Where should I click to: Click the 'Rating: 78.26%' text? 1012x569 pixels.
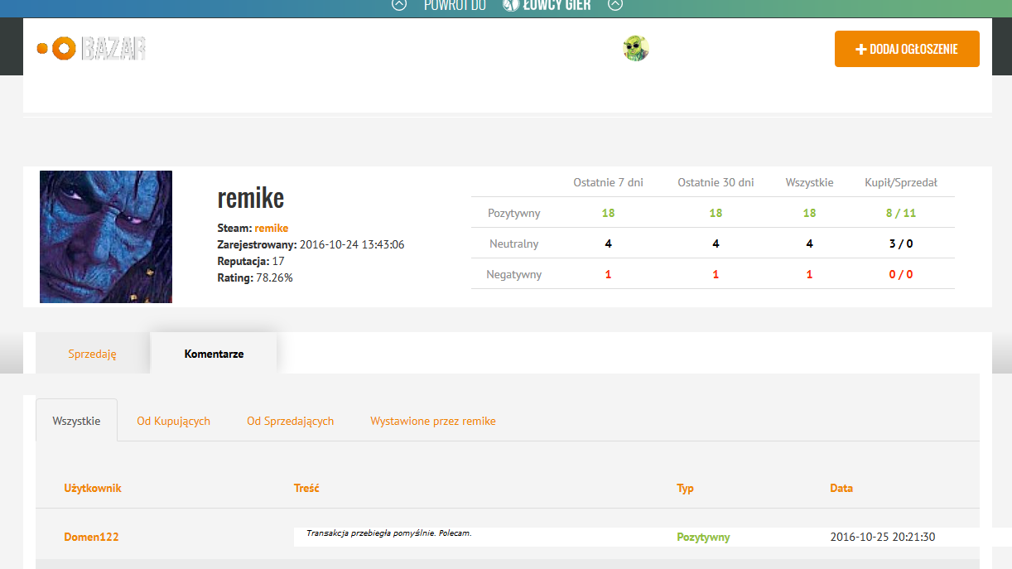(x=255, y=277)
